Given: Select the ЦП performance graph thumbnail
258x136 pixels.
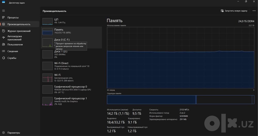Looking at the screenshot, I should 47,21.
